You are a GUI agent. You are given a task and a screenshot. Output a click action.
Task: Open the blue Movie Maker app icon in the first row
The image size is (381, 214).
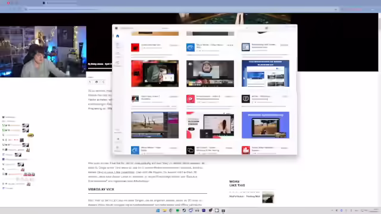(x=190, y=48)
